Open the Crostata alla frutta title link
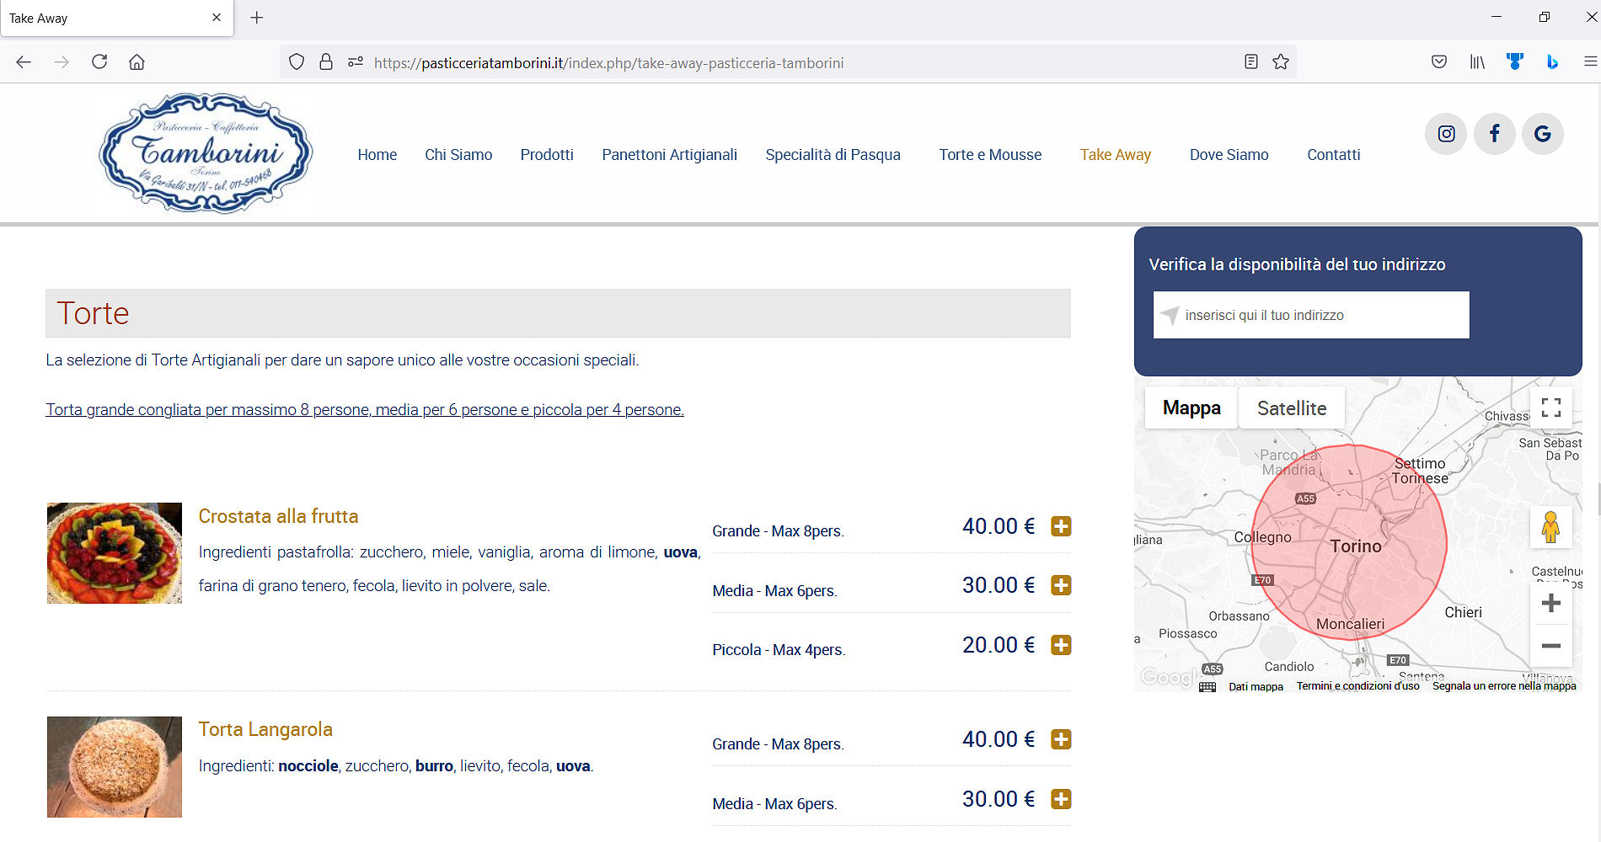Image resolution: width=1601 pixels, height=842 pixels. (278, 517)
